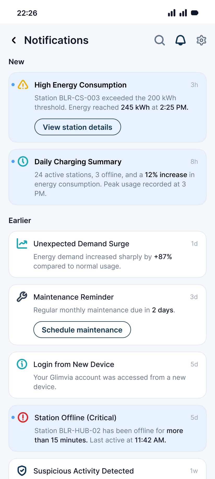Tap the teal clock icon
Image resolution: width=215 pixels, height=479 pixels.
pyautogui.click(x=23, y=161)
